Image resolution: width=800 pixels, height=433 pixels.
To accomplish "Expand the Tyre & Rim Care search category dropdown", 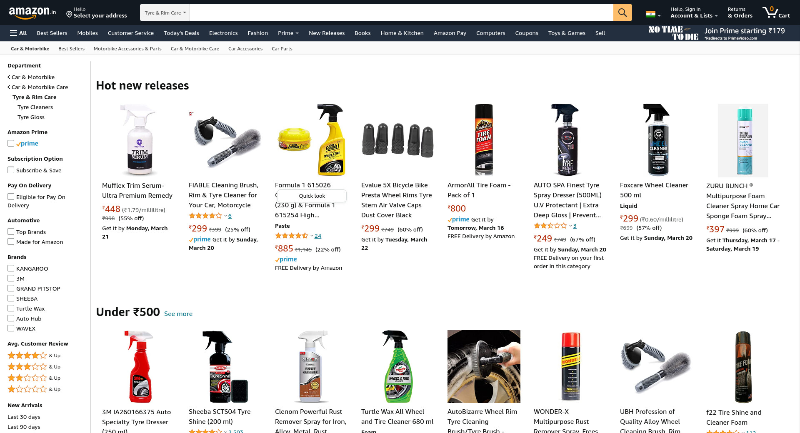I will [165, 12].
